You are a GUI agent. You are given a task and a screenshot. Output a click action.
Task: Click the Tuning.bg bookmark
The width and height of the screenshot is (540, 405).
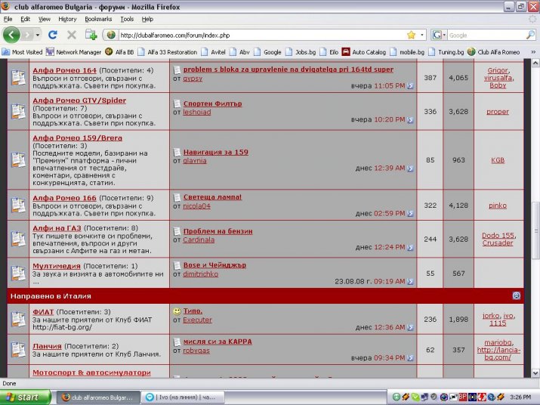tap(446, 52)
